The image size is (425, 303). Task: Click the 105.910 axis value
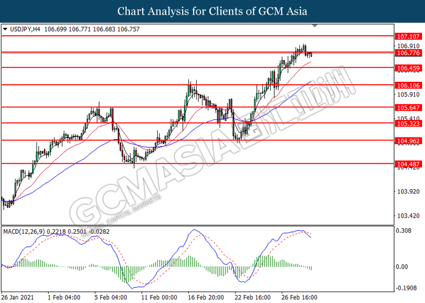[408, 95]
